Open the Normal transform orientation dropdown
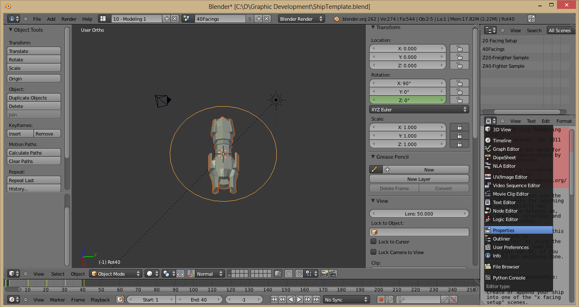 [206, 274]
